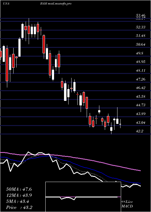The width and height of the screenshot is (151, 212).
Task: Click the 43.89 price axis label
Action: [x=141, y=114]
